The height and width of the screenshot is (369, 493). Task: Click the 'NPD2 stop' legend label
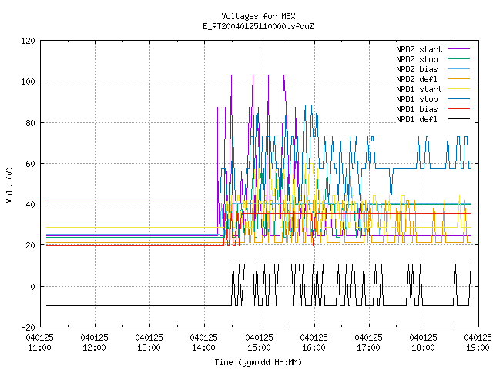(417, 59)
